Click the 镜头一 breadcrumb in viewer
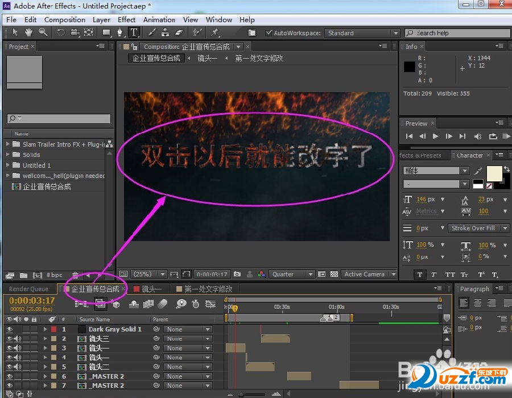 point(207,58)
